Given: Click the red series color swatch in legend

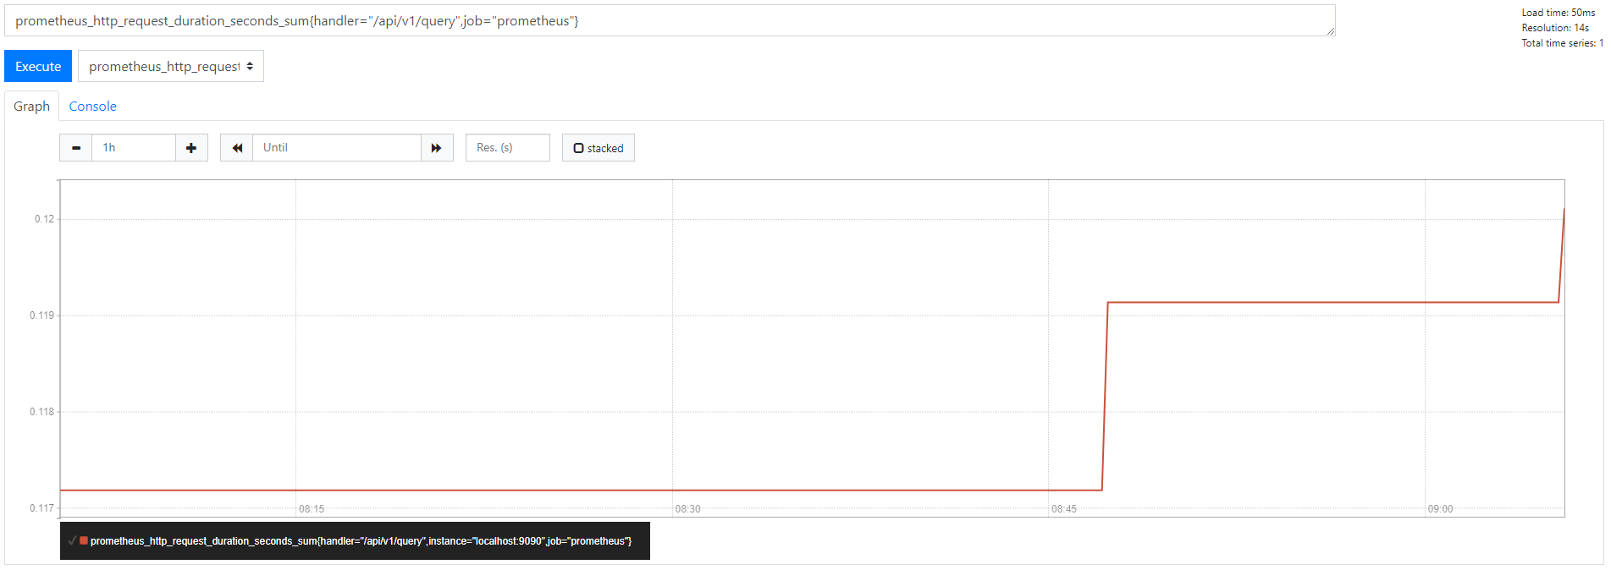Looking at the screenshot, I should pyautogui.click(x=84, y=540).
